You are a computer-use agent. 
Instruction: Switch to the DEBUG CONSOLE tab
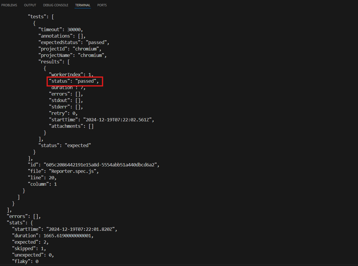pos(55,5)
